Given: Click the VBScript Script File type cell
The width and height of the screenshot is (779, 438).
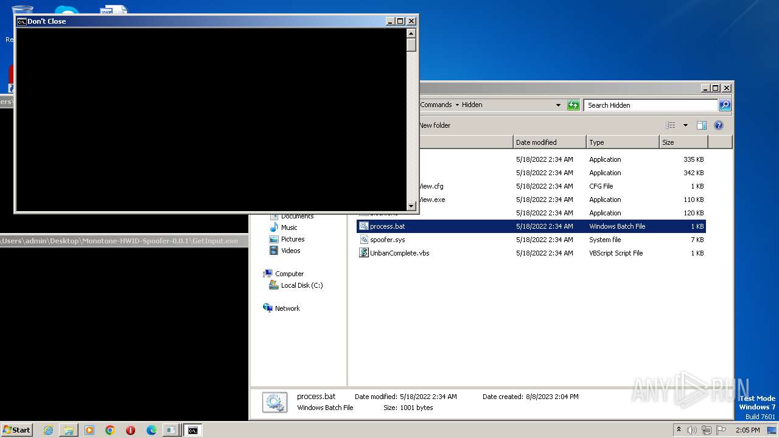Looking at the screenshot, I should click(x=616, y=253).
